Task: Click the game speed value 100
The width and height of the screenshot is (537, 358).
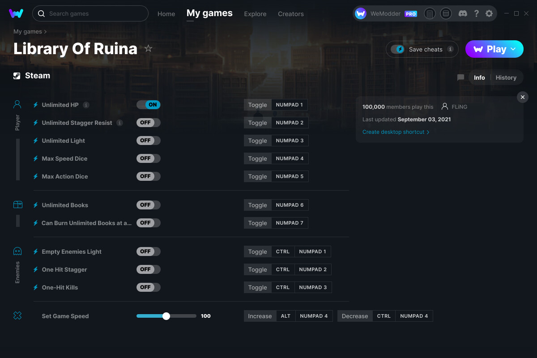Action: click(x=206, y=316)
